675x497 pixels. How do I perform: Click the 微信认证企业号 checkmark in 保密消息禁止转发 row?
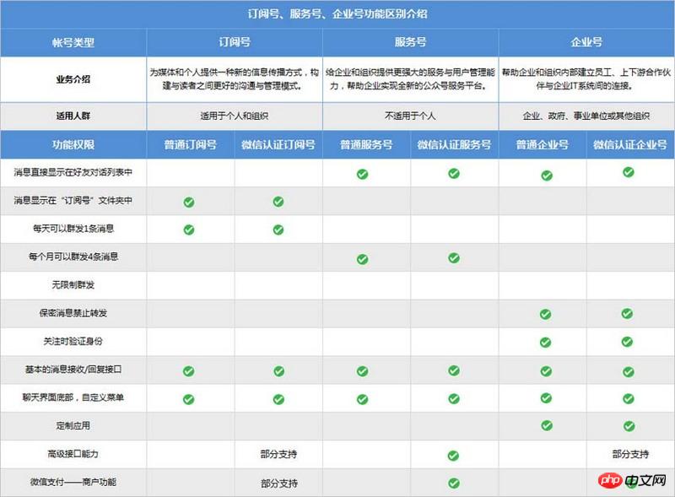point(627,313)
